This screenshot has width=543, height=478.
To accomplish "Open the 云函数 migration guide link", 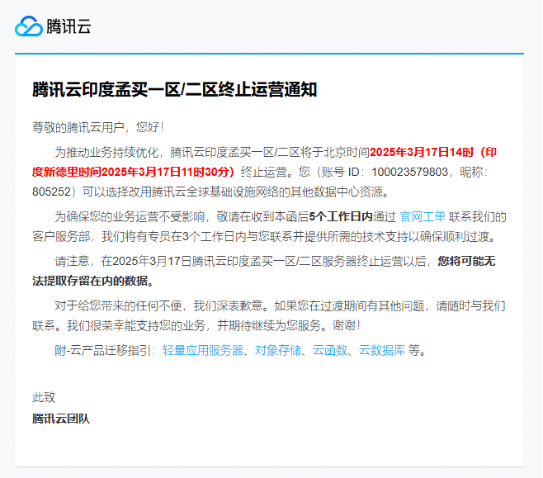I will click(330, 350).
